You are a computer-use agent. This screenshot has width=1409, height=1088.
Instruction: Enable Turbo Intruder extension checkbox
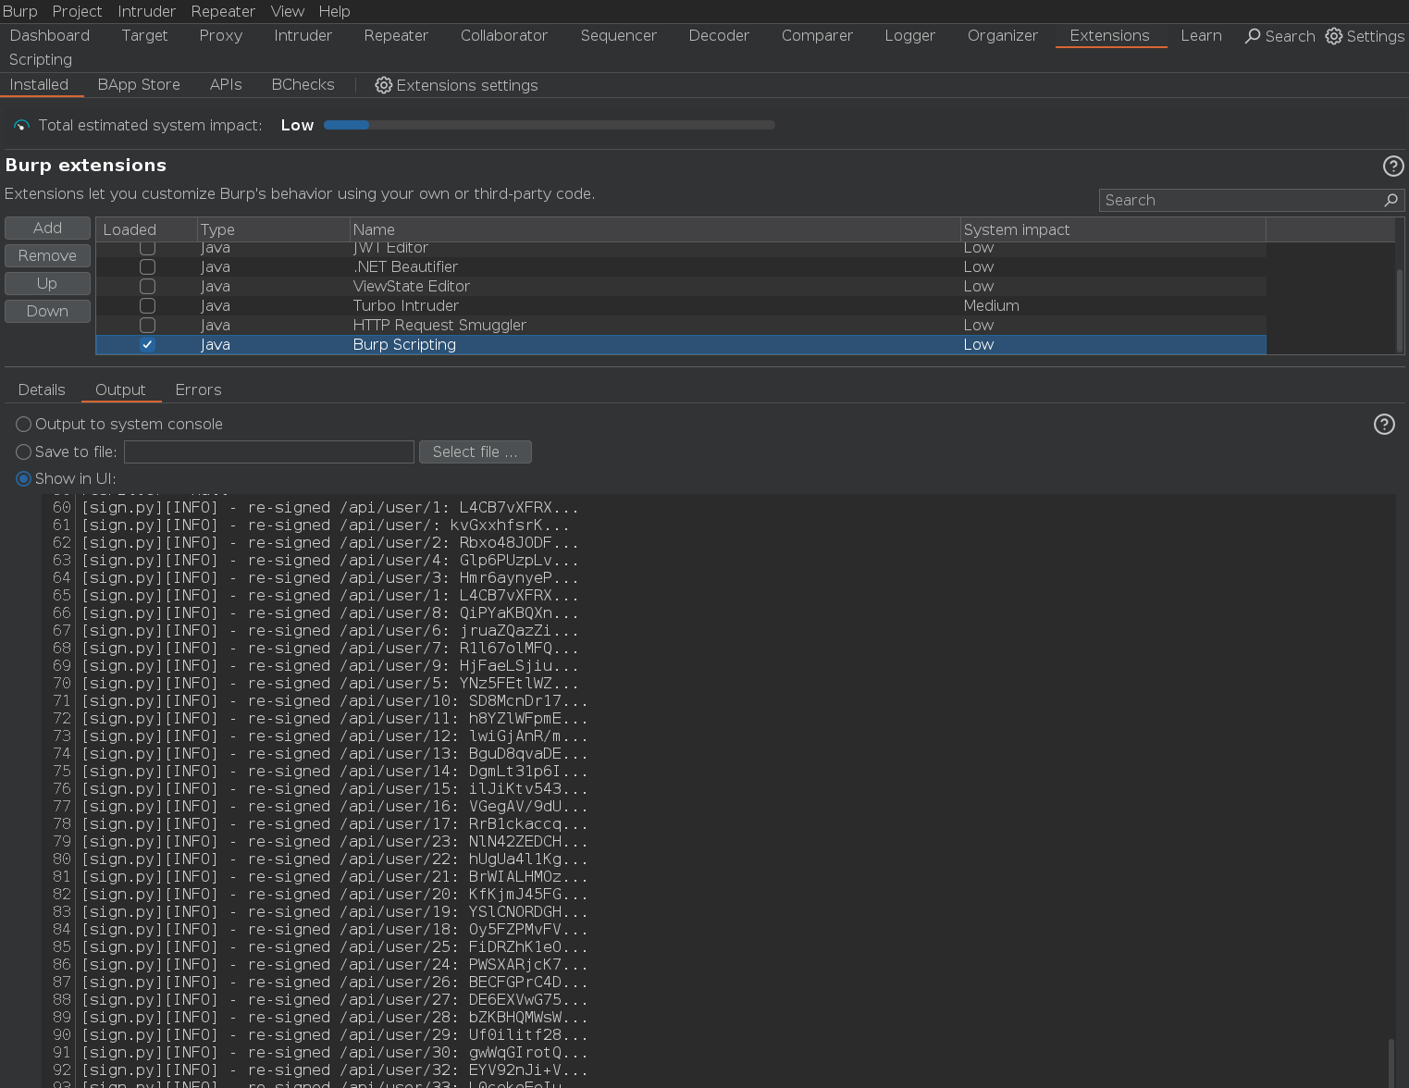coord(147,306)
